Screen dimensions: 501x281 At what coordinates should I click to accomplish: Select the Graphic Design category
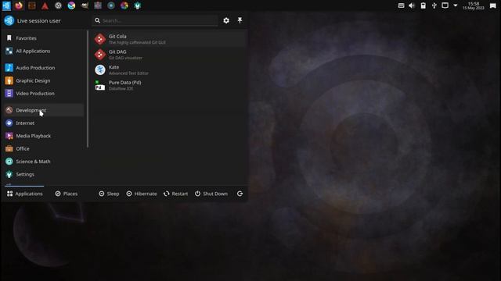[44, 80]
